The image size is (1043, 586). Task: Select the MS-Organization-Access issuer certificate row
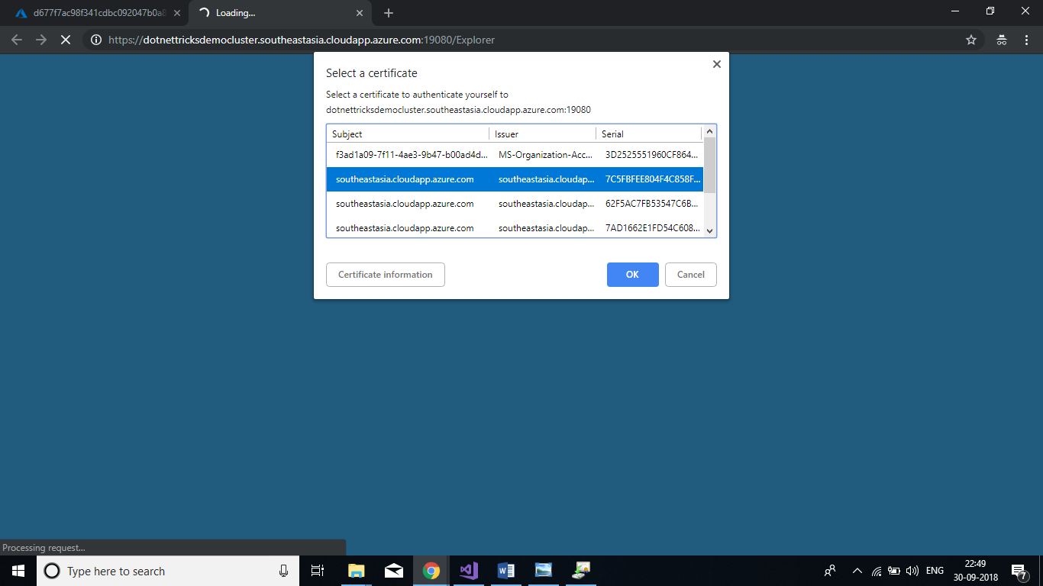[514, 155]
